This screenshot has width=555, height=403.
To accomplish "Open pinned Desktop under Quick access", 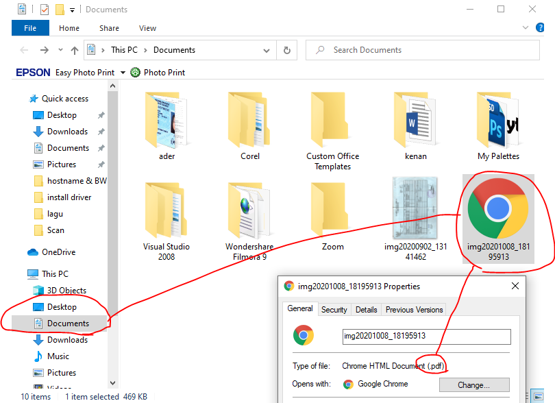I will coord(62,115).
